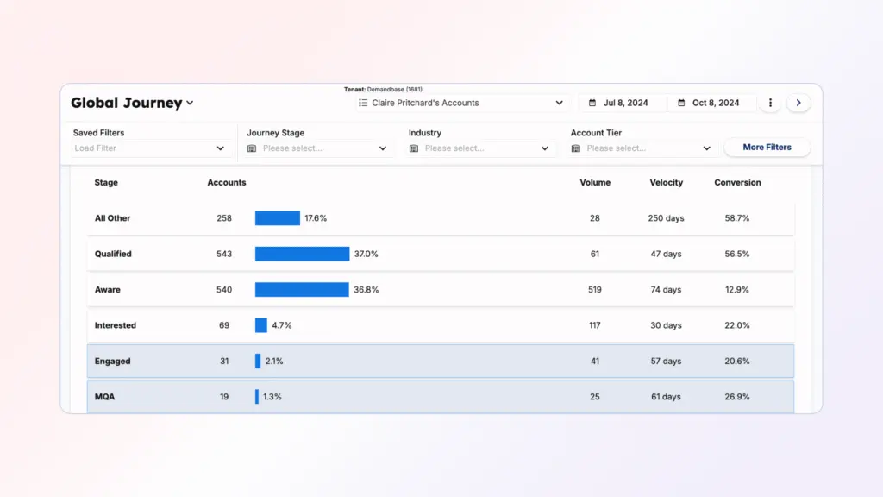Click the Conversion column header
The width and height of the screenshot is (883, 497).
click(737, 183)
